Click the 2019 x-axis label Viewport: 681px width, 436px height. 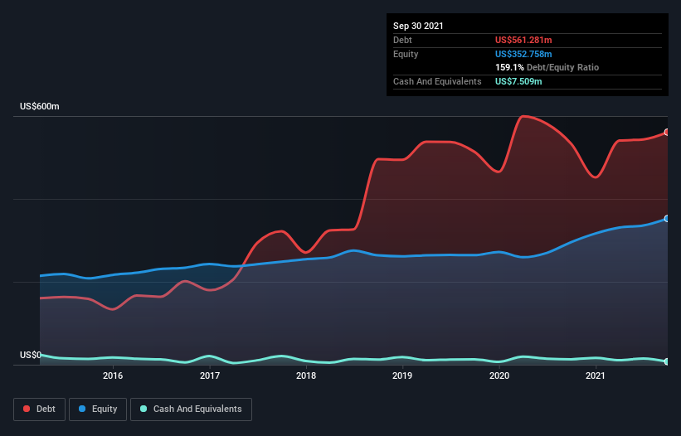pos(402,376)
